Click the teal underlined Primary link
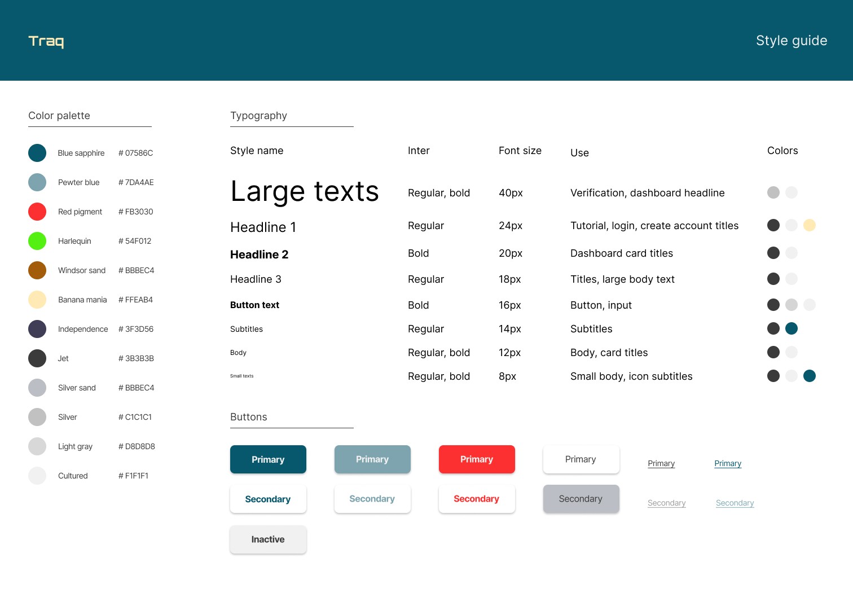Viewport: 853px width, 610px height. (x=728, y=463)
